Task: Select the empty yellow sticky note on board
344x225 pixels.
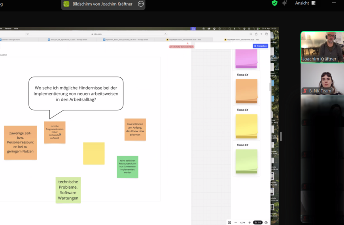Action: (94, 154)
